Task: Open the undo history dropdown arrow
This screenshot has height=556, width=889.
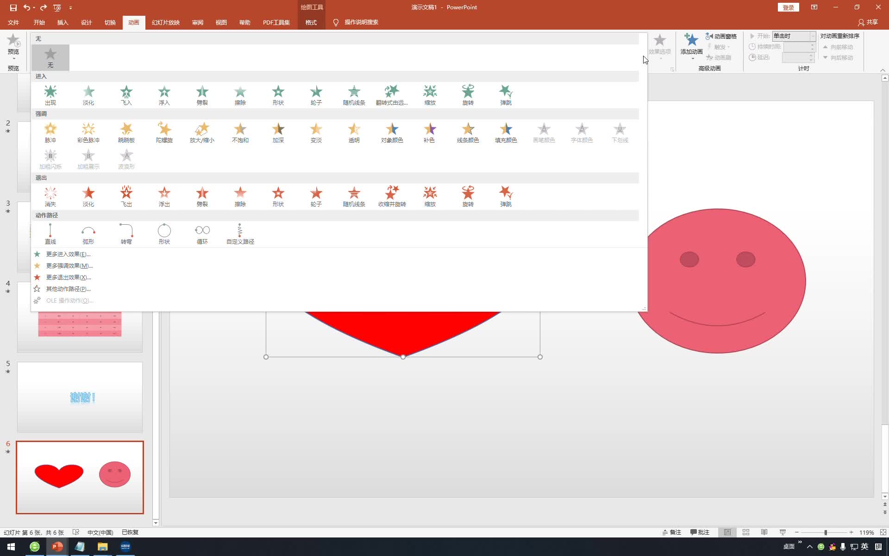Action: (34, 8)
